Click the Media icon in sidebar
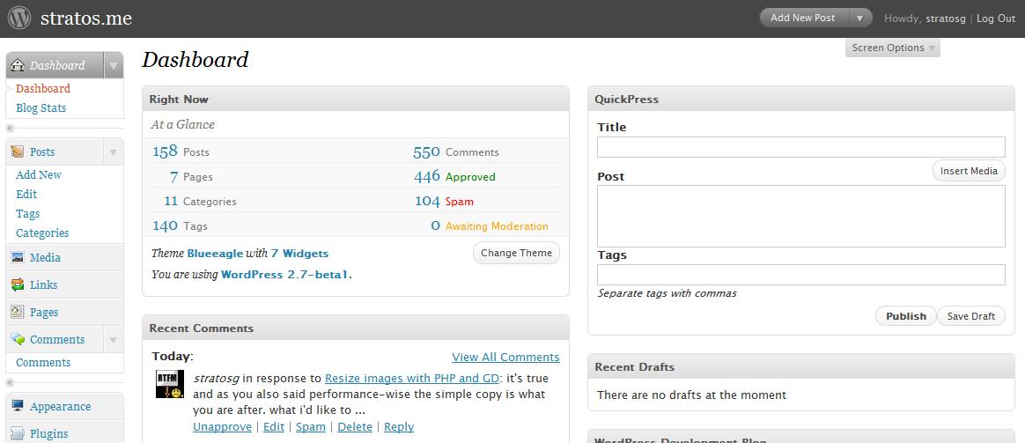 [18, 257]
